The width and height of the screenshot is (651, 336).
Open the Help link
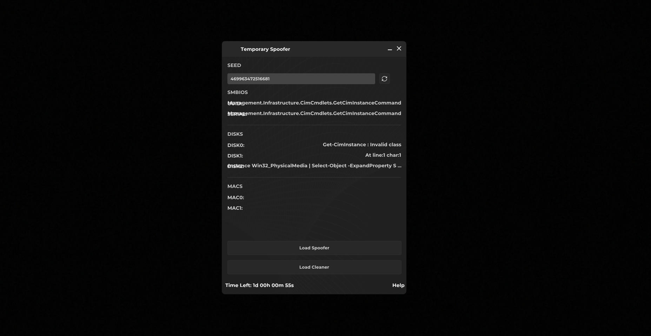(398, 285)
